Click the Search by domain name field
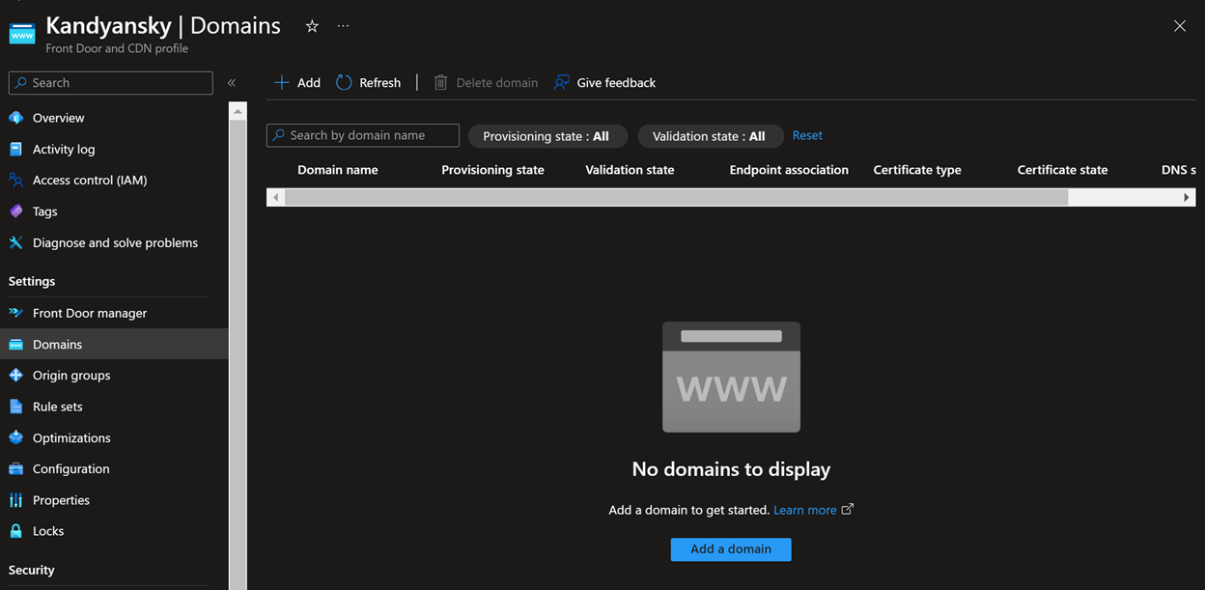 [x=363, y=135]
